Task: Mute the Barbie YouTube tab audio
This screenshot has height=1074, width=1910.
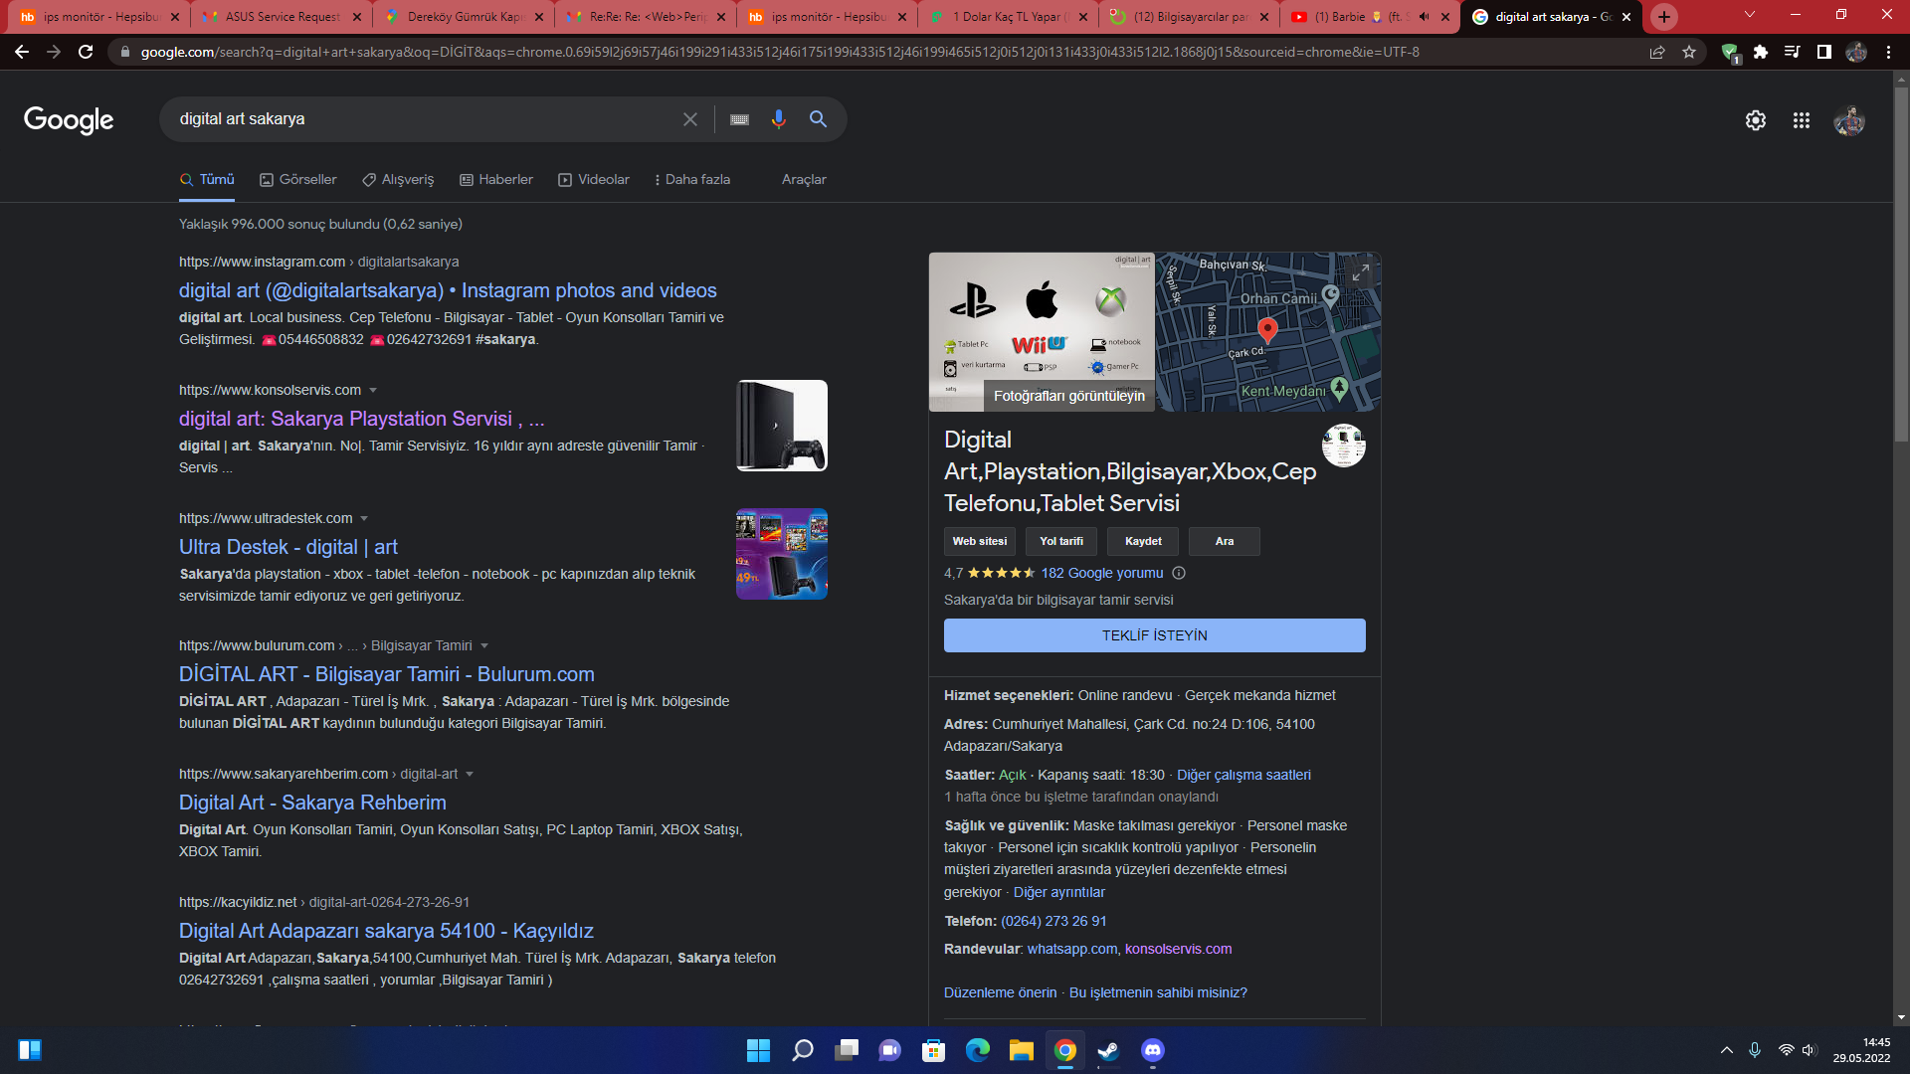Action: click(1424, 17)
